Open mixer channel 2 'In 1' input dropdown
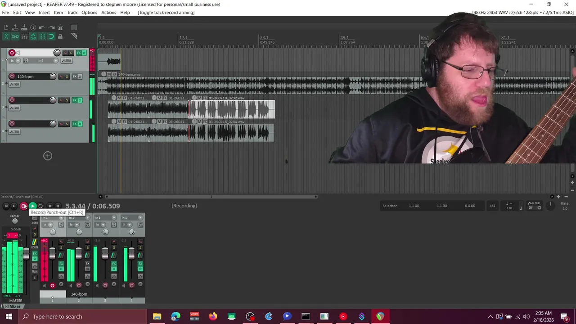Screen dimensions: 576x324 pyautogui.click(x=79, y=218)
